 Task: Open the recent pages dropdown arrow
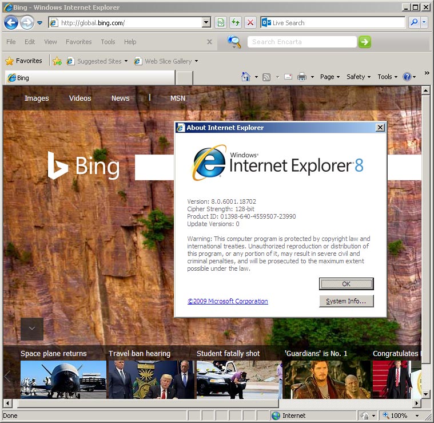40,23
